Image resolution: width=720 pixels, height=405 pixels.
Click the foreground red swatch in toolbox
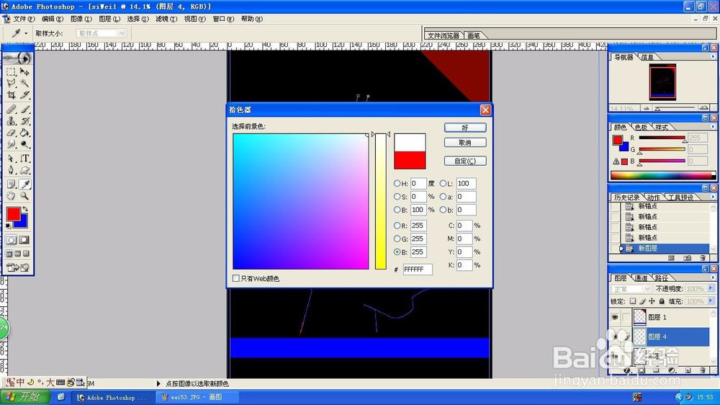tap(13, 214)
